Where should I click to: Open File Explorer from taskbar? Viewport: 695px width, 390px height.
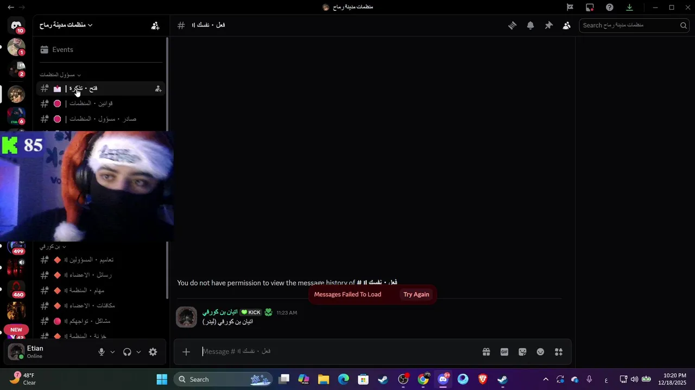(324, 379)
